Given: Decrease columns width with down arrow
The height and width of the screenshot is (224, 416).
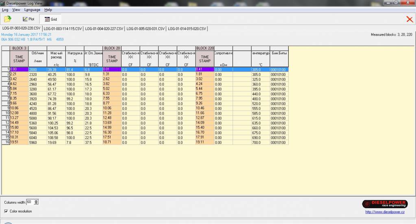Looking at the screenshot, I should [37, 203].
